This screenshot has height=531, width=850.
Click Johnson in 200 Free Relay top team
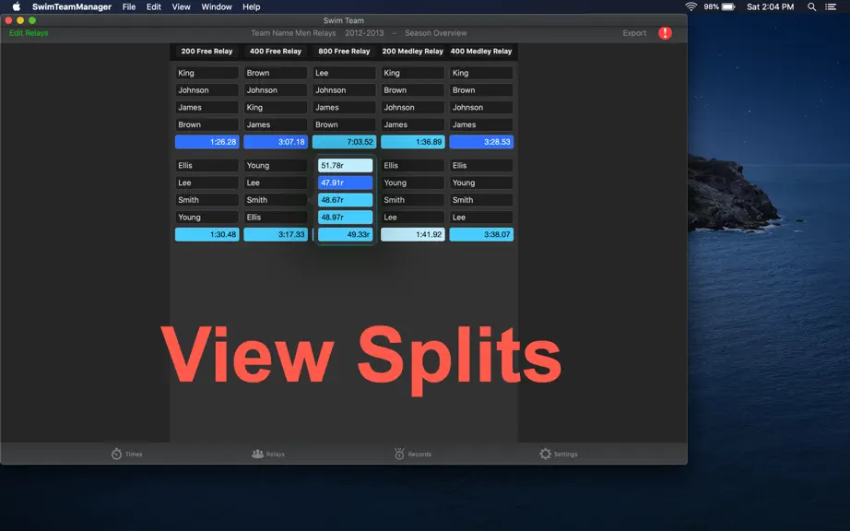tap(207, 90)
